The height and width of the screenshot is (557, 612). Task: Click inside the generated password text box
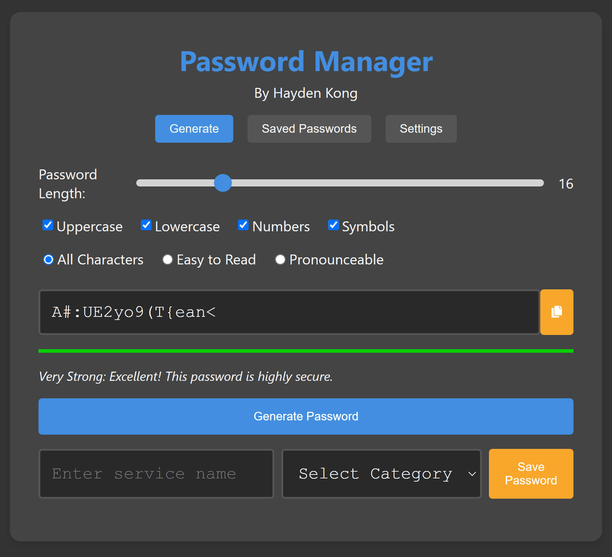click(x=289, y=312)
